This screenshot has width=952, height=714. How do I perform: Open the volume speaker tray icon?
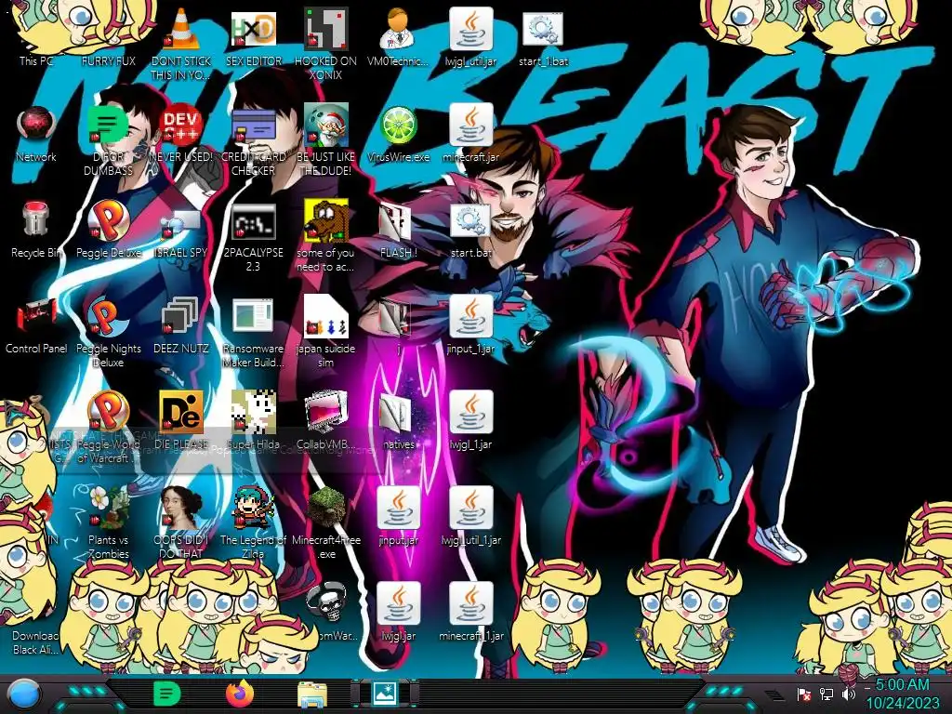[848, 694]
